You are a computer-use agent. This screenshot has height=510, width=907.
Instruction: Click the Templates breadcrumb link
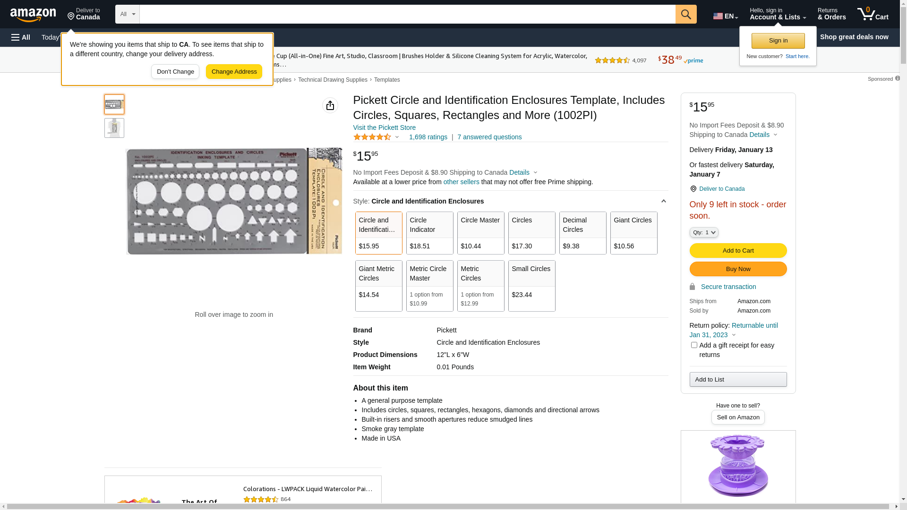(386, 80)
